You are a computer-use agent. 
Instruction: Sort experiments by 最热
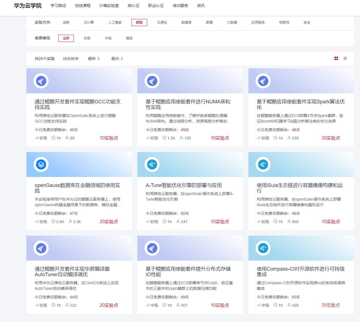[x=117, y=59]
